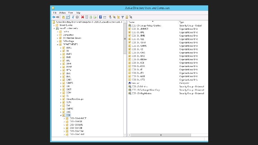The width and height of the screenshot is (258, 145).
Task: Expand the DC Member Servers node
Action: pos(57,38)
